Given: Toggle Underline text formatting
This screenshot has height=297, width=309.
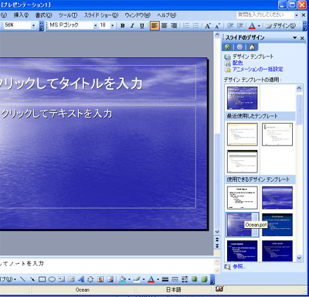Looking at the screenshot, I should coord(142,26).
